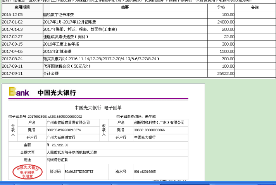This screenshot has width=276, height=185.
Task: Select the price value 24000.00
Action: 226,22
